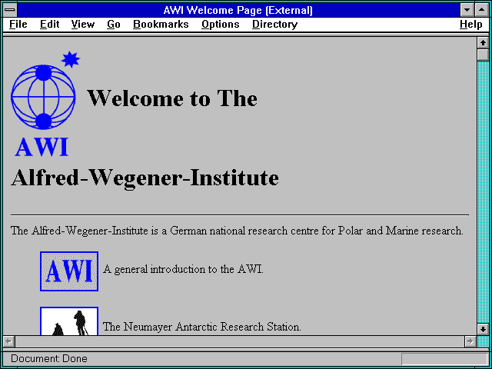Viewport: 492px width, 369px height.
Task: Open the Directory menu
Action: [275, 24]
